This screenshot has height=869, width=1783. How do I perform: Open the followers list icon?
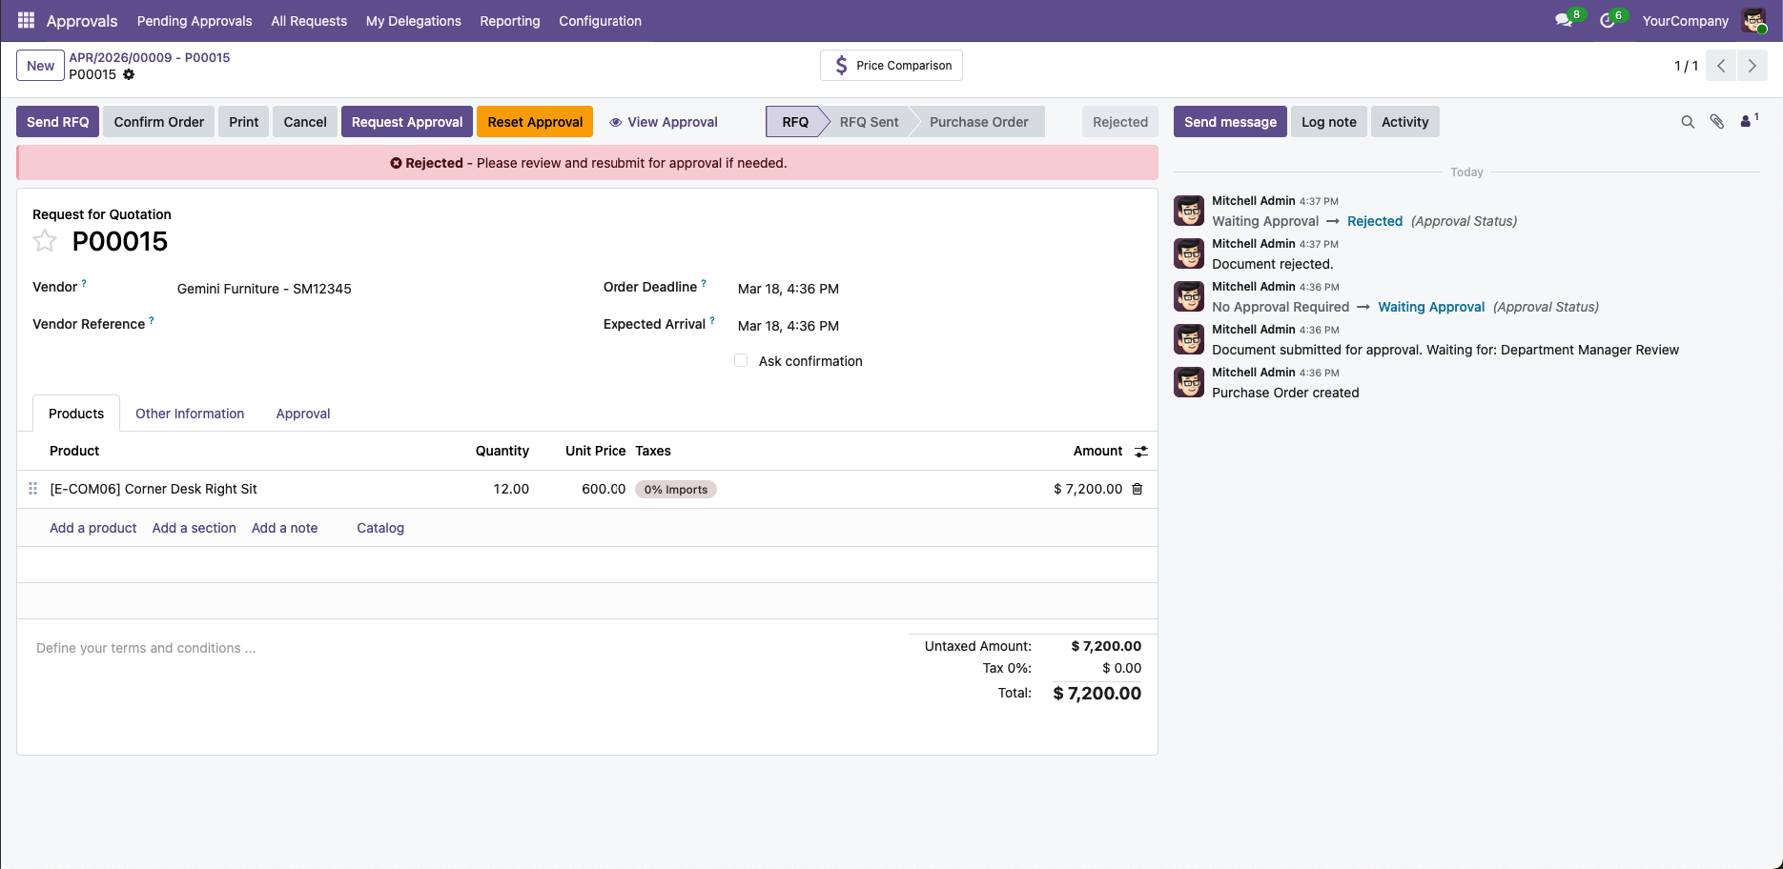coord(1746,121)
